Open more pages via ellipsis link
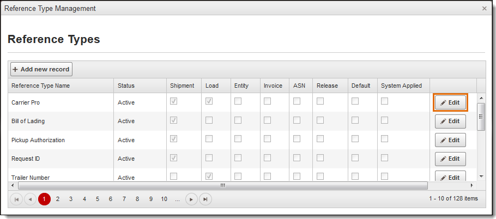 (177, 199)
